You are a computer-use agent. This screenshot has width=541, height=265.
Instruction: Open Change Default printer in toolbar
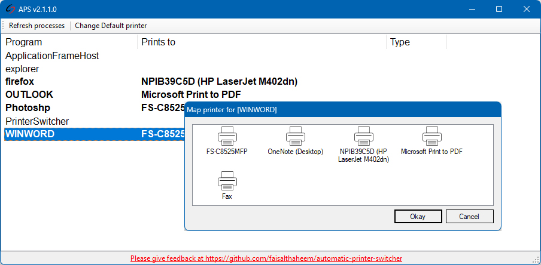pyautogui.click(x=111, y=26)
